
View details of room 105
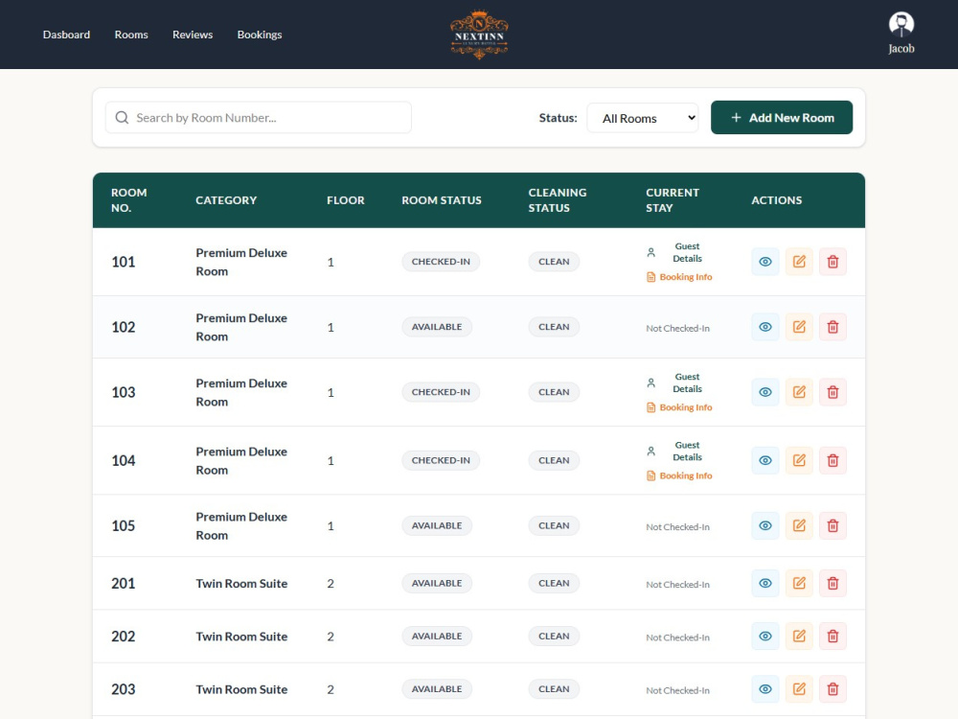tap(764, 525)
